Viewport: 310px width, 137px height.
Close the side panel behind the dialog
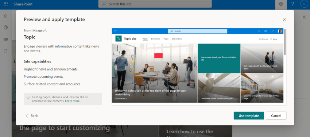pos(304,17)
